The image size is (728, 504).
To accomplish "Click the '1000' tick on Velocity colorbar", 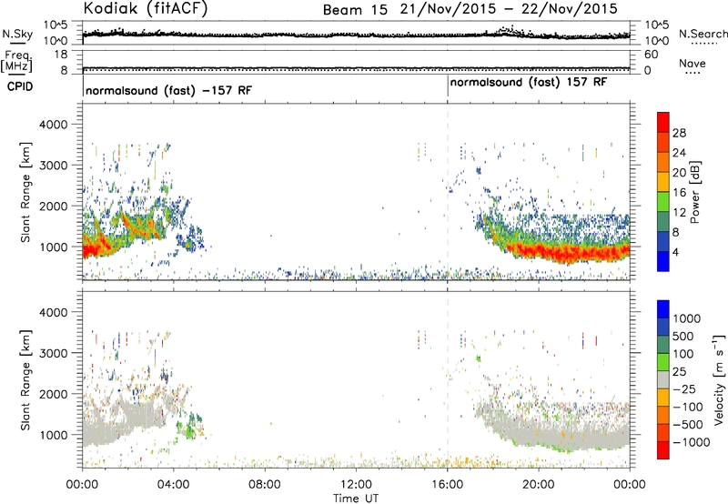I will pyautogui.click(x=687, y=318).
